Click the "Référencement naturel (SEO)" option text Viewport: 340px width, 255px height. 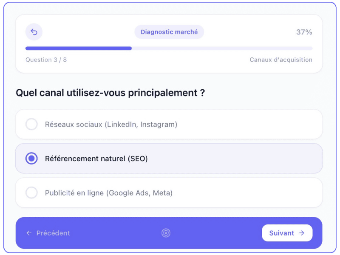tap(96, 159)
